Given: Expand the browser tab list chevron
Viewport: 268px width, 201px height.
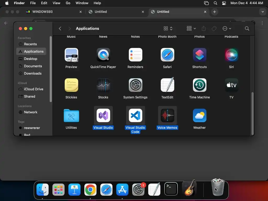Looking at the screenshot, I should tap(263, 12).
